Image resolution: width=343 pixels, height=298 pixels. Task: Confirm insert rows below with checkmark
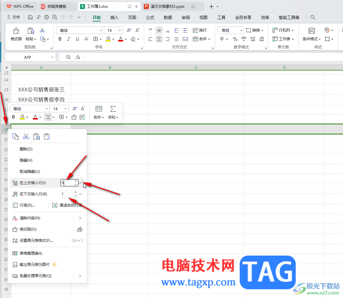[x=80, y=194]
